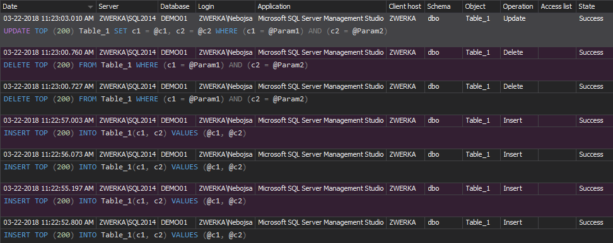Select the Access list column header
Screen dimensions: 613x243
click(557, 6)
